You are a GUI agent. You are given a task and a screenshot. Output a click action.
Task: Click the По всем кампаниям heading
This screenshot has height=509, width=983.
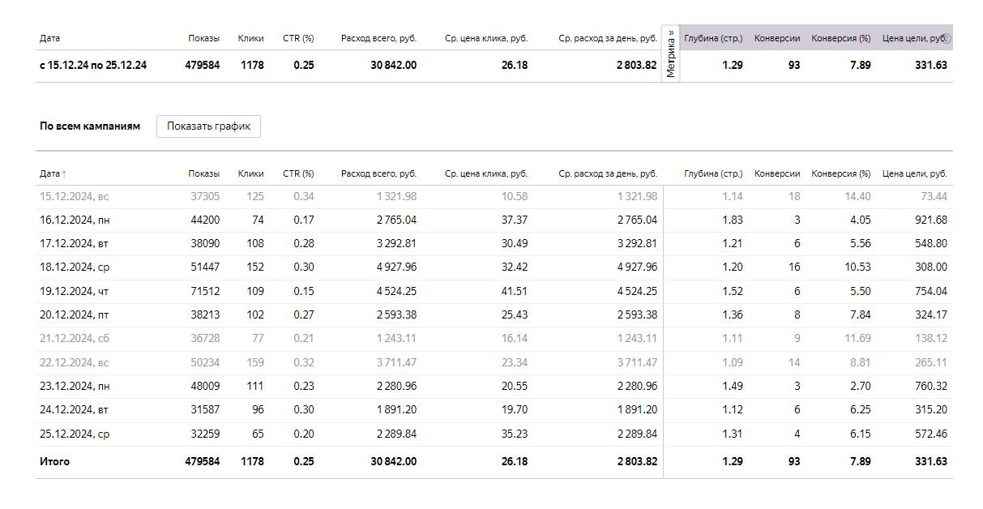coord(90,126)
